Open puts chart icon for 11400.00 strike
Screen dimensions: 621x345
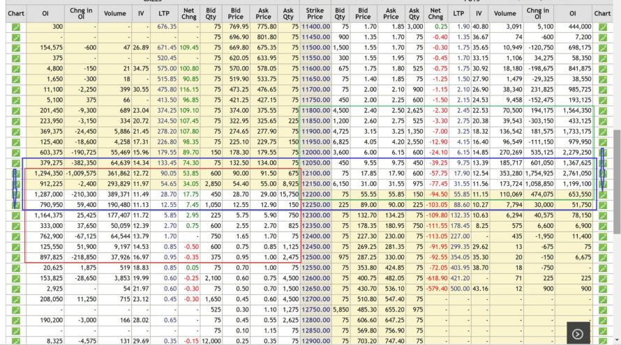[602, 27]
